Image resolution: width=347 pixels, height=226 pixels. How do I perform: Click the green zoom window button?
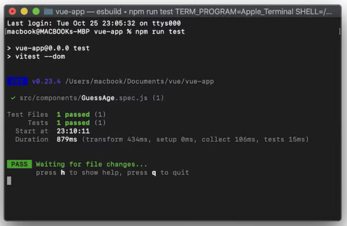click(x=36, y=11)
